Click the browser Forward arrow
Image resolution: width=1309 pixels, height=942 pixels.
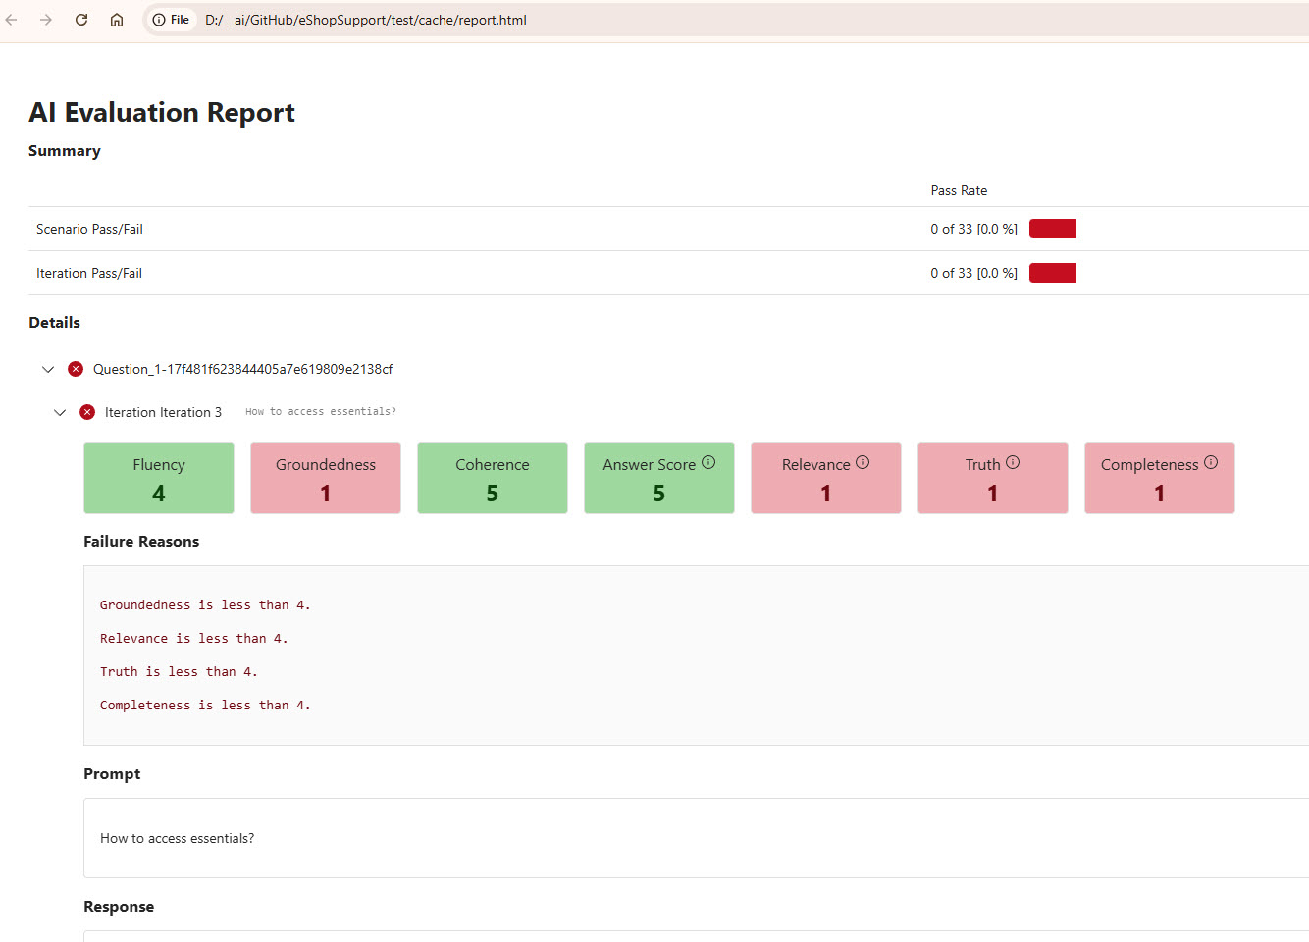tap(46, 20)
